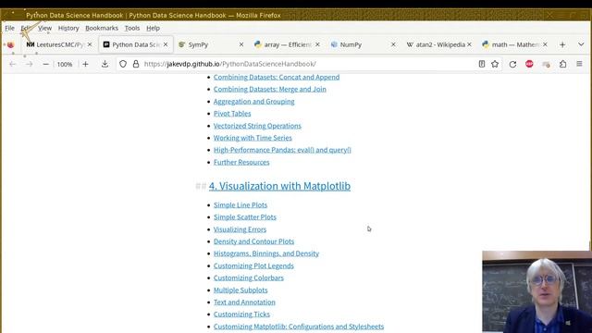Open the History menu
Screen dimensions: 592x333
[68, 28]
